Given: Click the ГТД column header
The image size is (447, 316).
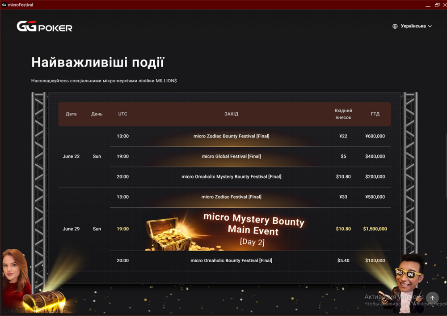Looking at the screenshot, I should (x=375, y=114).
